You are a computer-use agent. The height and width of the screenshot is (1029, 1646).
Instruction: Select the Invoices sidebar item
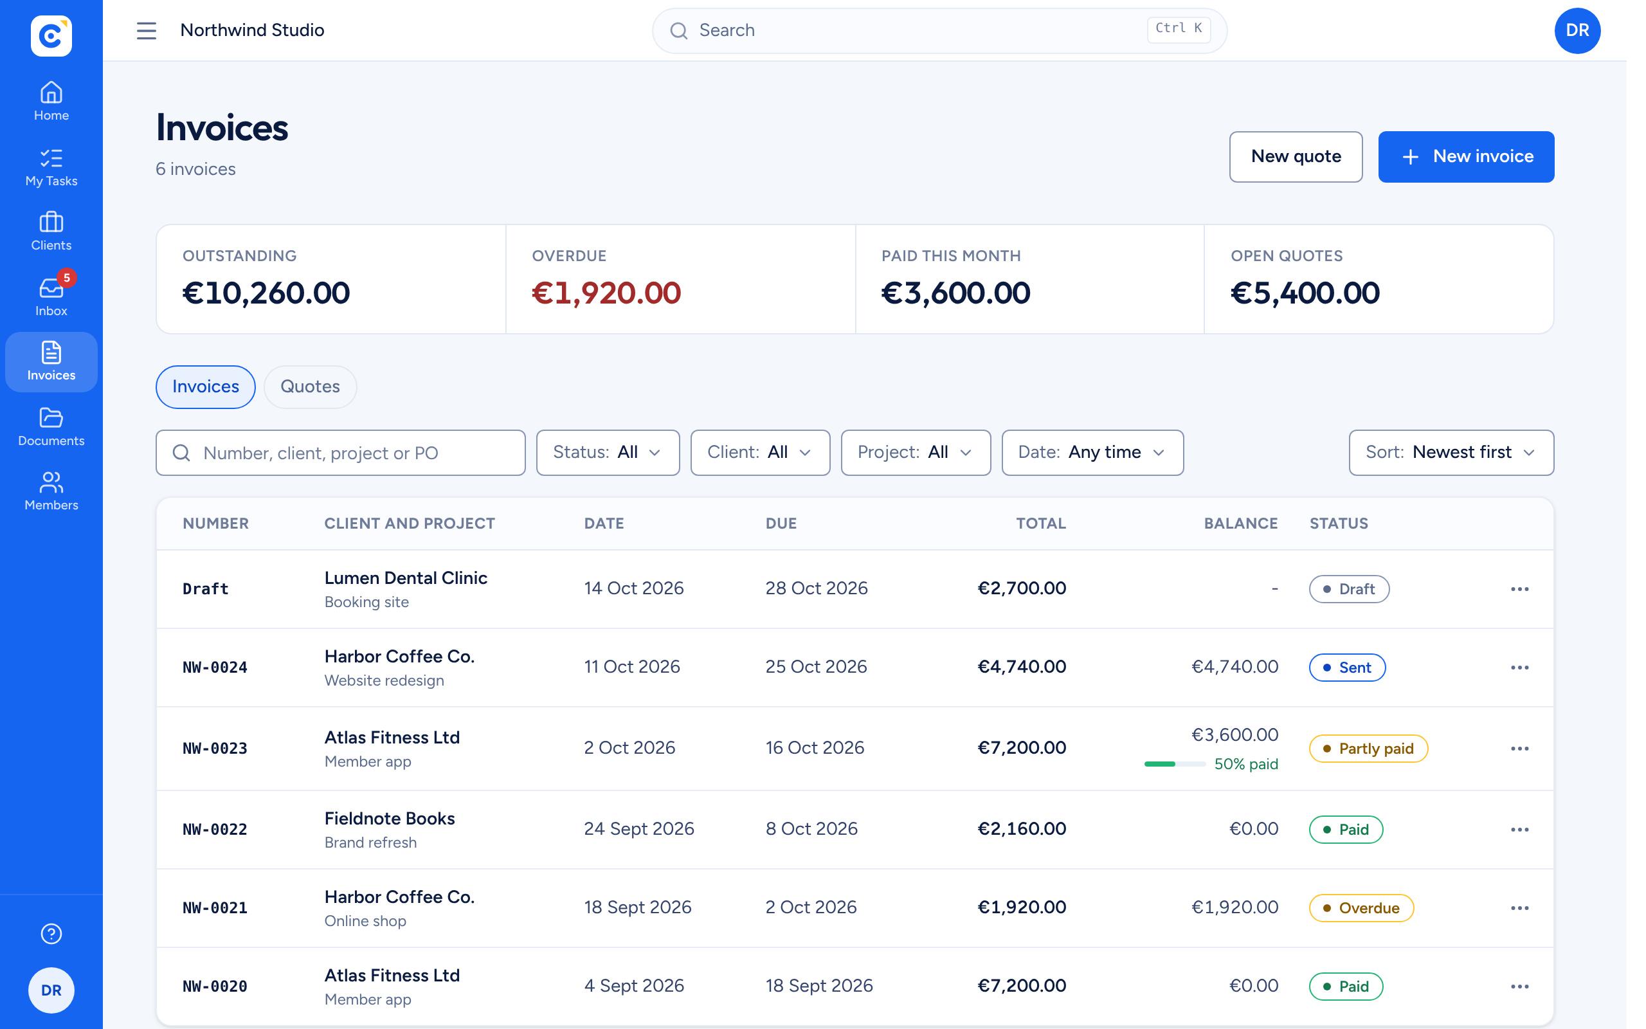point(51,361)
